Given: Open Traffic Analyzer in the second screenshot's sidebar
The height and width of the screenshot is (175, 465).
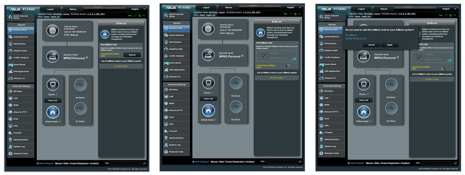Looking at the screenshot, I should (177, 56).
